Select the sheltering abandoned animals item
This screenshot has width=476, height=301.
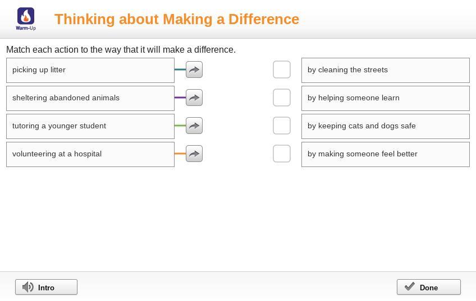[90, 99]
